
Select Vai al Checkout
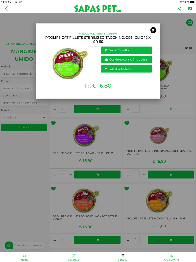click(126, 69)
